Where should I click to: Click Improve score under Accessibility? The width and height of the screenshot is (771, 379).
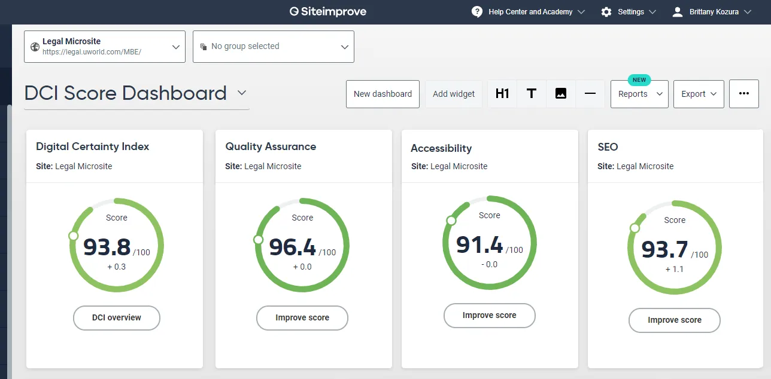point(490,315)
